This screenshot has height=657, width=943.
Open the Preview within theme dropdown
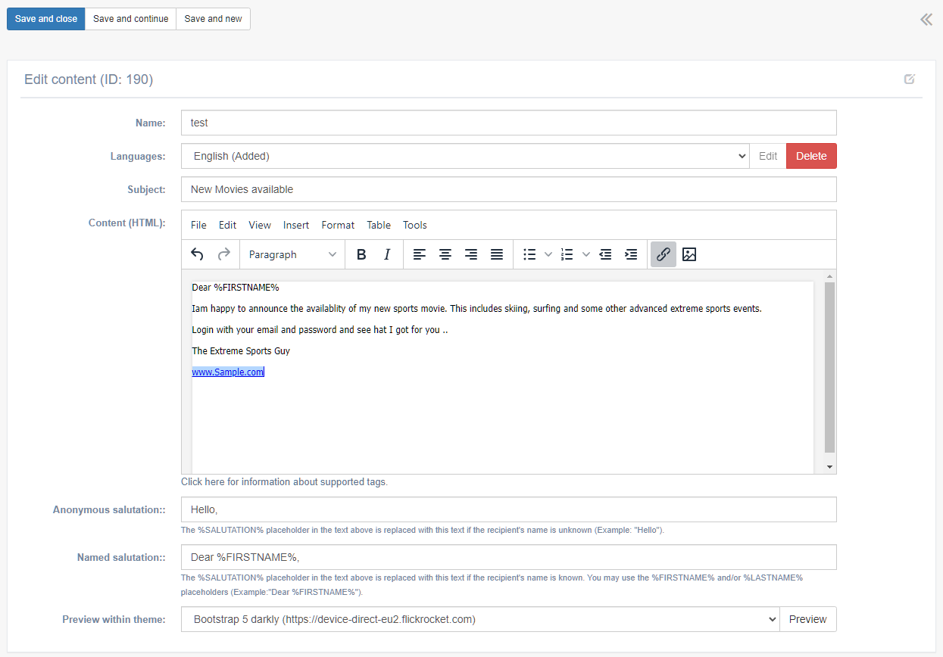480,619
